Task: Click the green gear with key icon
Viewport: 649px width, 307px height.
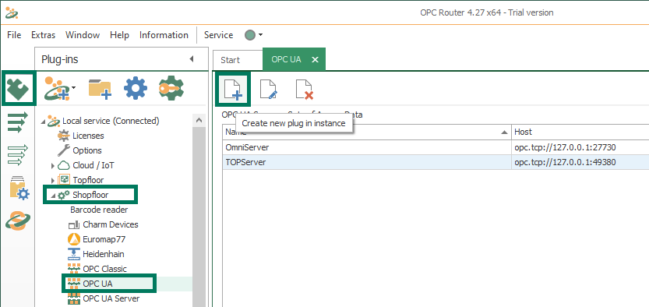Action: 171,88
